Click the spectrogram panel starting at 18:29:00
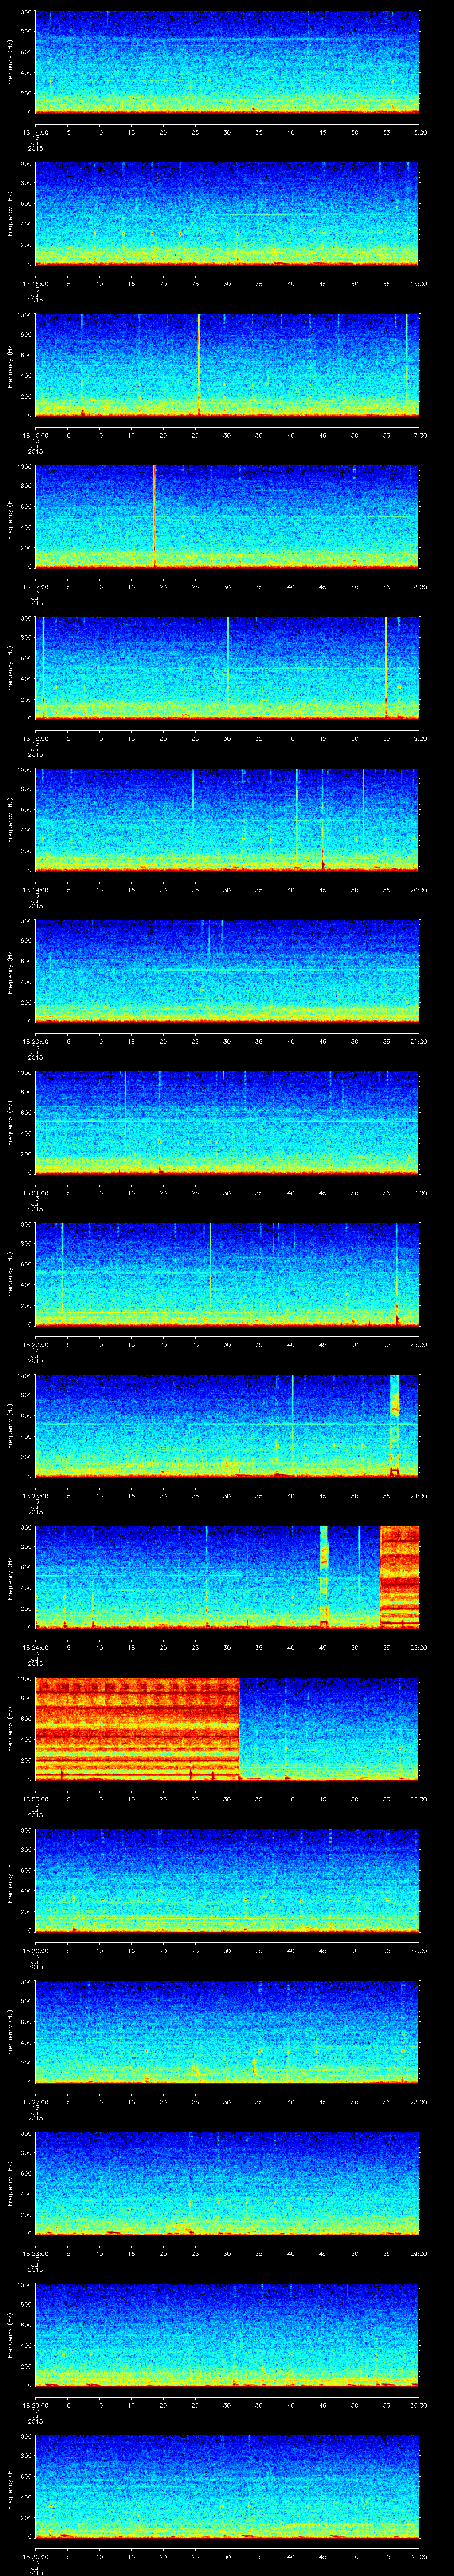Image resolution: width=454 pixels, height=2576 pixels. (227, 2336)
